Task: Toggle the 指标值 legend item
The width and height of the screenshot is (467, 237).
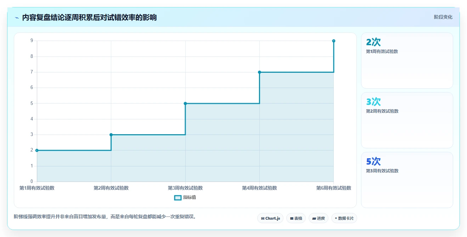Action: pyautogui.click(x=185, y=197)
